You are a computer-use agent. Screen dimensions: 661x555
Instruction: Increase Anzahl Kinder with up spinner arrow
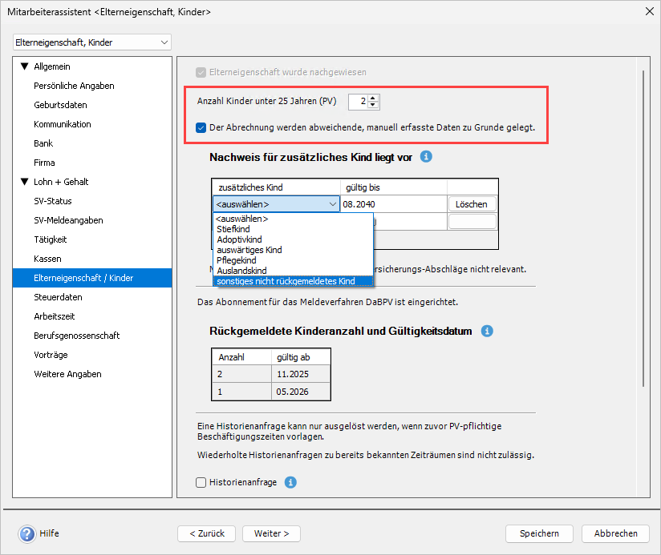pos(374,99)
